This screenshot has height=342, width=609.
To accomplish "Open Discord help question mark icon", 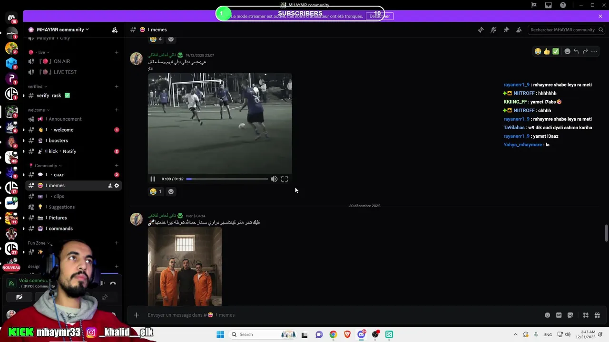I will pos(563,5).
